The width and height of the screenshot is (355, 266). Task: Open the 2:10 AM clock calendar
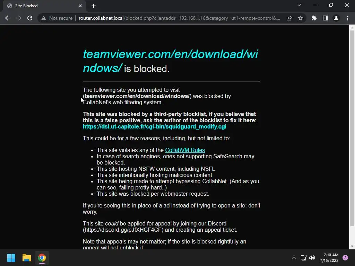point(329,258)
